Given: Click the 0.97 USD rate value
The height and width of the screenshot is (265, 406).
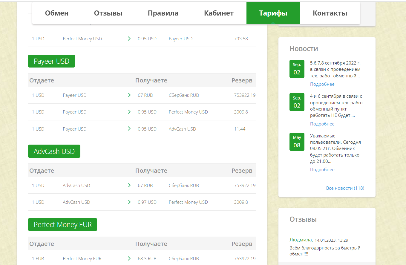Looking at the screenshot, I should (147, 202).
